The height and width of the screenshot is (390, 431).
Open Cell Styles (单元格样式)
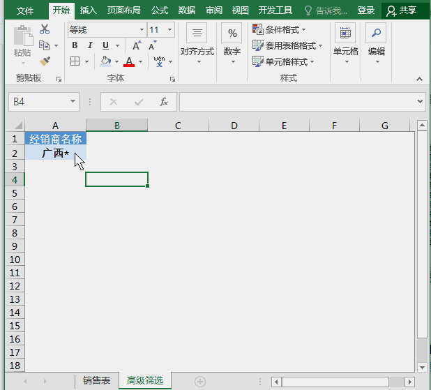[x=283, y=61]
